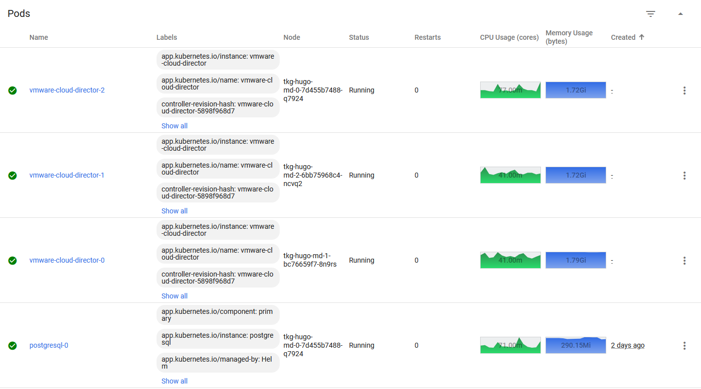Open actions menu for postgresql-0
The height and width of the screenshot is (389, 701).
685,346
